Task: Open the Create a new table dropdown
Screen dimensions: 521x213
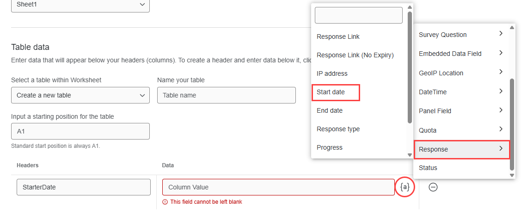Action: (x=80, y=95)
